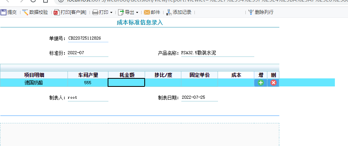Image resolution: width=348 pixels, height=146 pixels.
Task: Click red X delete-row icon
Action: pyautogui.click(x=274, y=83)
